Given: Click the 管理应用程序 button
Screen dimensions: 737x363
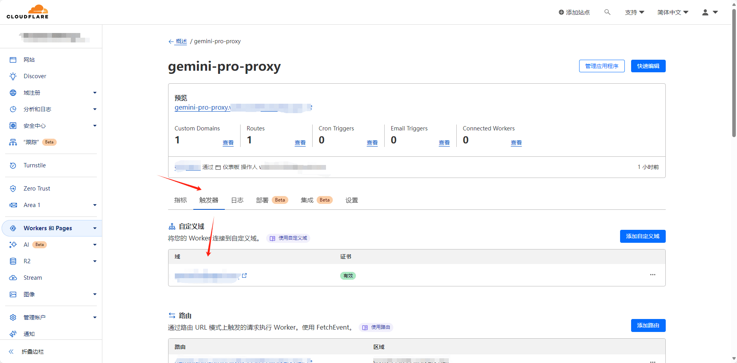Looking at the screenshot, I should click(x=602, y=66).
